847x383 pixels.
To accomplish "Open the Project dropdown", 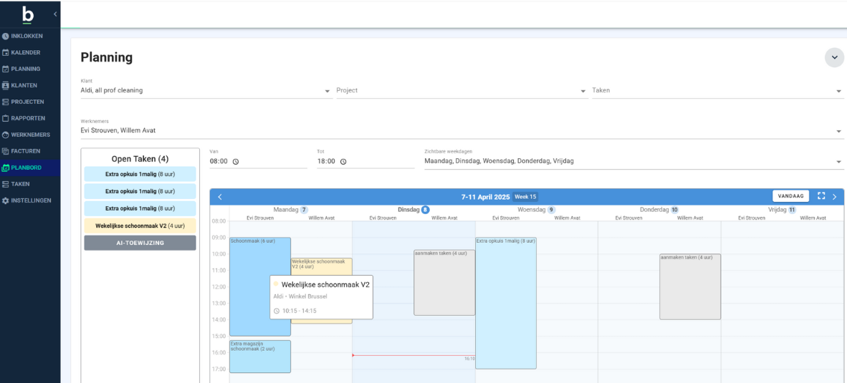I will click(583, 91).
